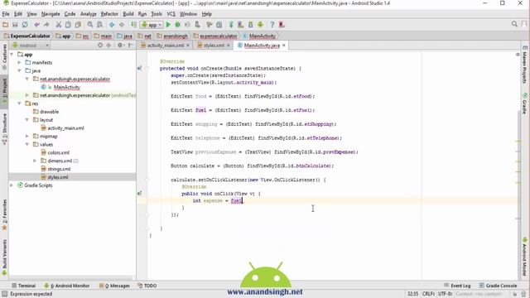Open Project panel settings gear
The image size is (530, 298).
(x=120, y=46)
